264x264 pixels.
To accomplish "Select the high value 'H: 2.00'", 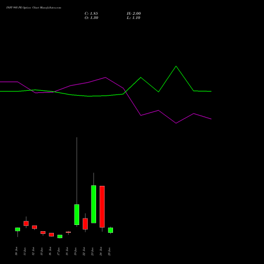I will [x=134, y=14].
